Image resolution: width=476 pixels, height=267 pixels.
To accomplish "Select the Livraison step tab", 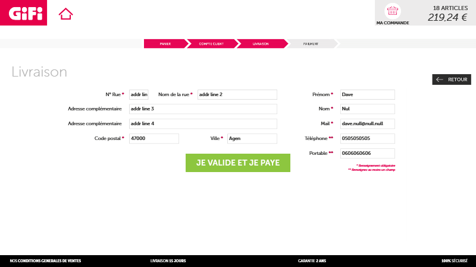I will coord(261,44).
